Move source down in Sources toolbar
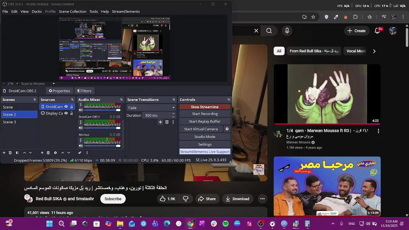Viewport: 409px width, 230px height. pyautogui.click(x=68, y=153)
